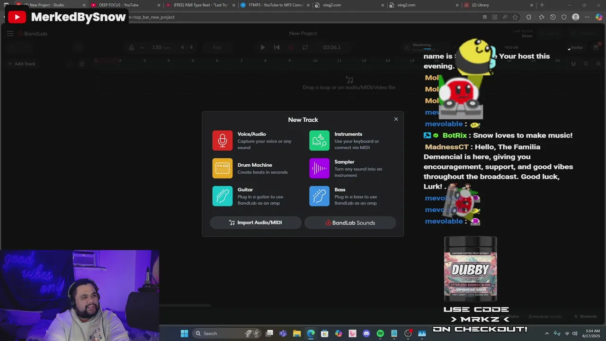The width and height of the screenshot is (606, 341).
Task: Toggle the cycle loop button
Action: (x=305, y=47)
